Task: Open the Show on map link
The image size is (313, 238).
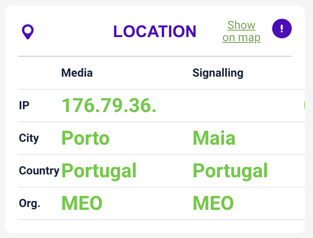Action: [241, 31]
